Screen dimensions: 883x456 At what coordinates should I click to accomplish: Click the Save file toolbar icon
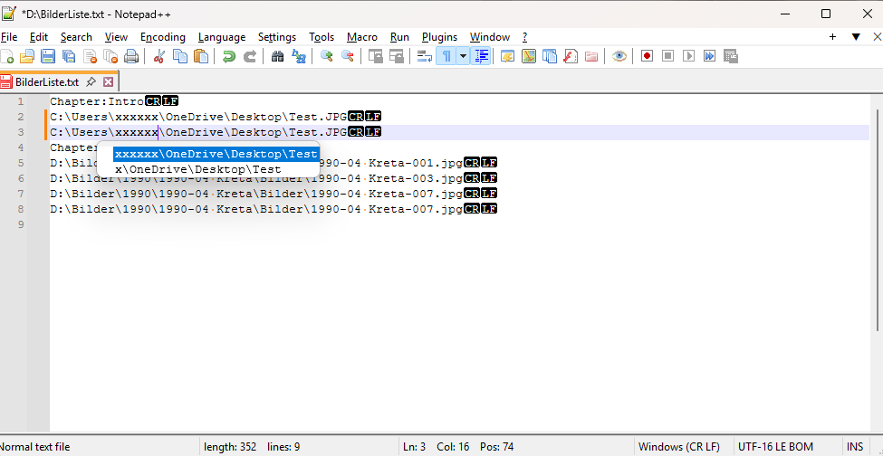coord(48,56)
